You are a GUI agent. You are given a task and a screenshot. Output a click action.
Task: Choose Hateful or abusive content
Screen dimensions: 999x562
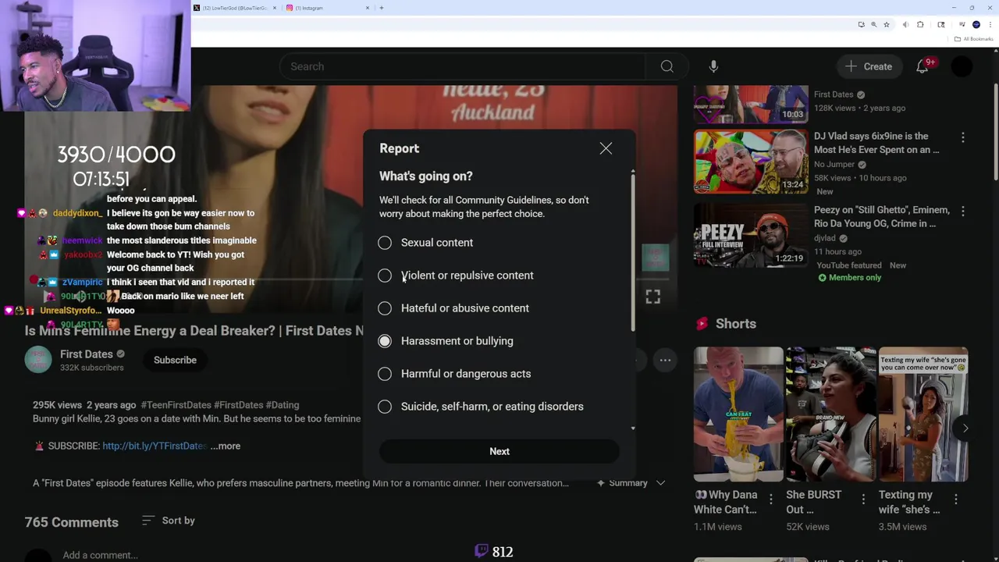[x=453, y=308]
